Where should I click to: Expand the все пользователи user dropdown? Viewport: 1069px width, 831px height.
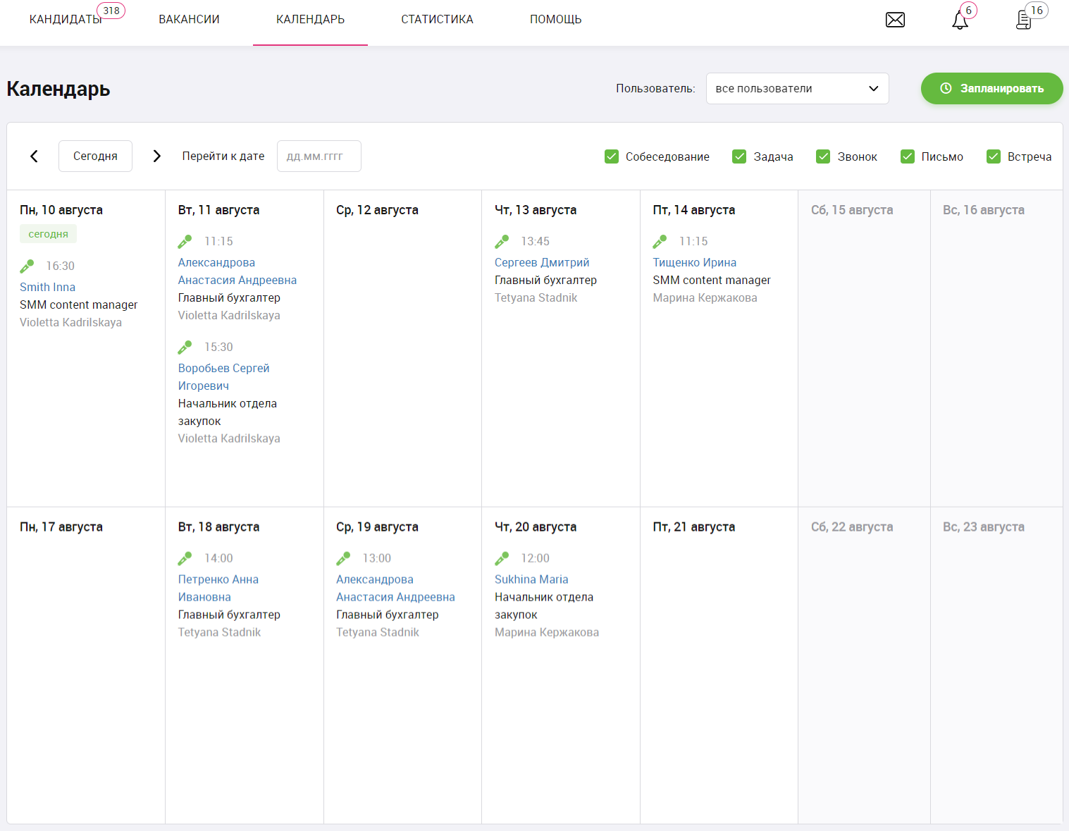797,89
